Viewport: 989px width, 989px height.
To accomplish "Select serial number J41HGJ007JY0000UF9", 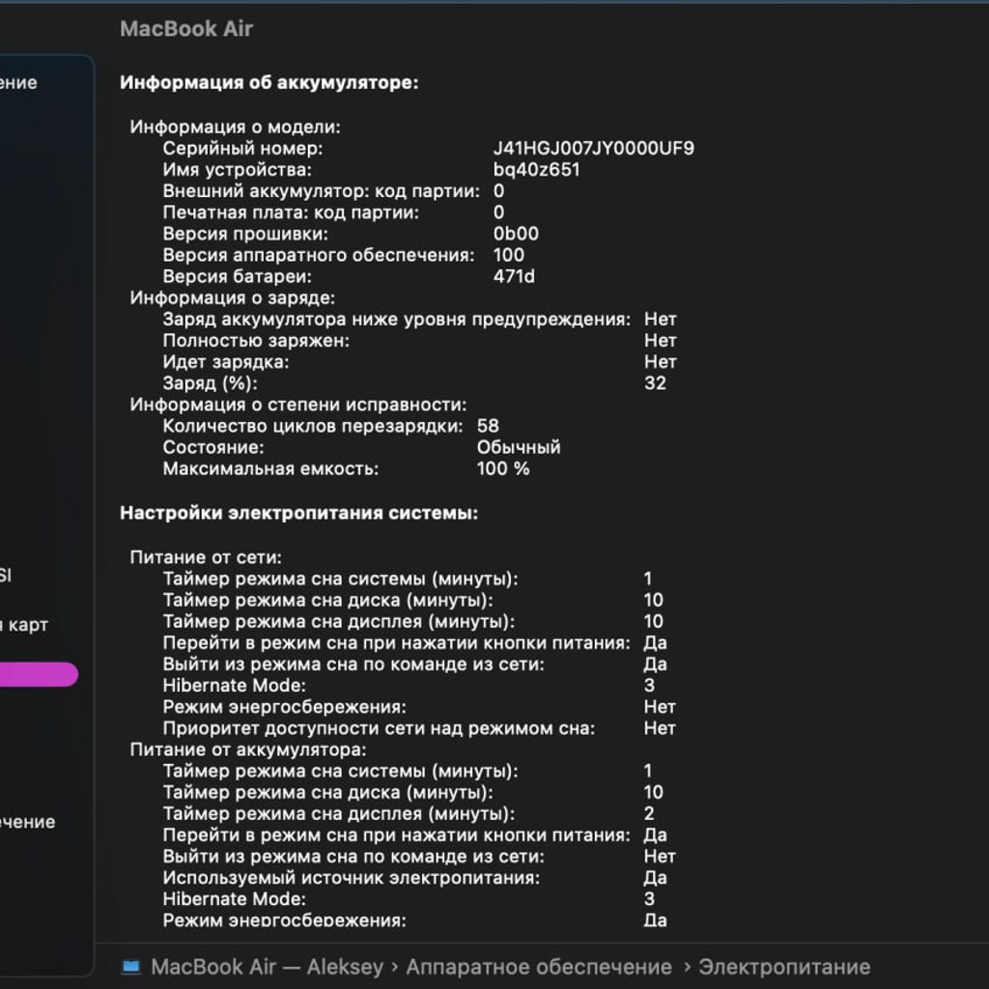I will pyautogui.click(x=594, y=148).
